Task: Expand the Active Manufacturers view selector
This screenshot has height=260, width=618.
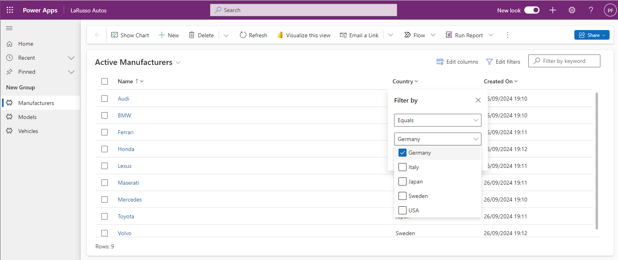Action: click(179, 62)
